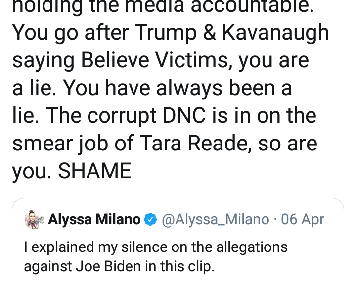Open the @Alyssa_Milano handle
356x297 pixels.
click(216, 219)
